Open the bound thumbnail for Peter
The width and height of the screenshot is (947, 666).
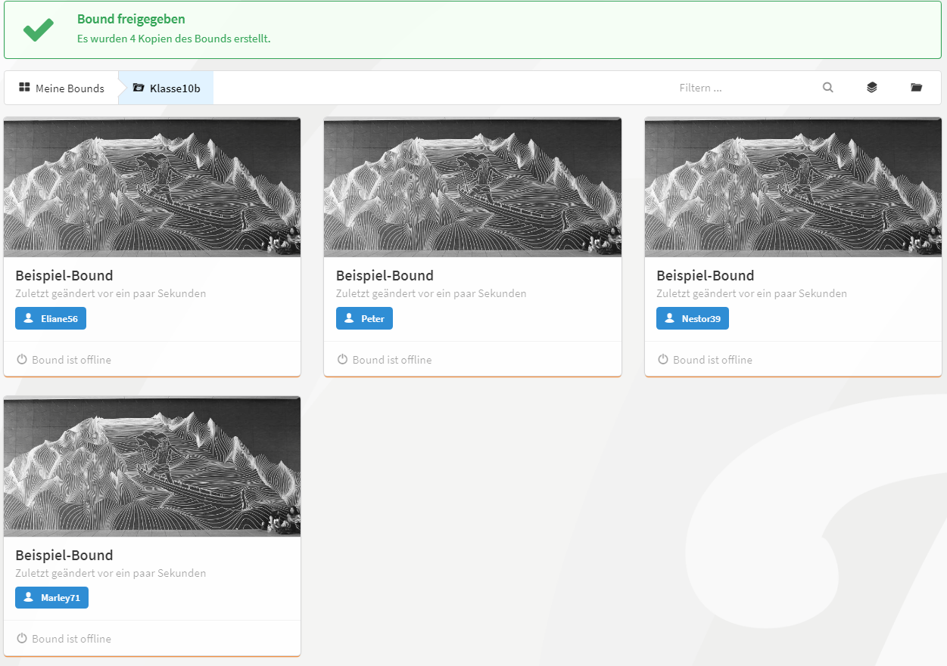pyautogui.click(x=472, y=187)
